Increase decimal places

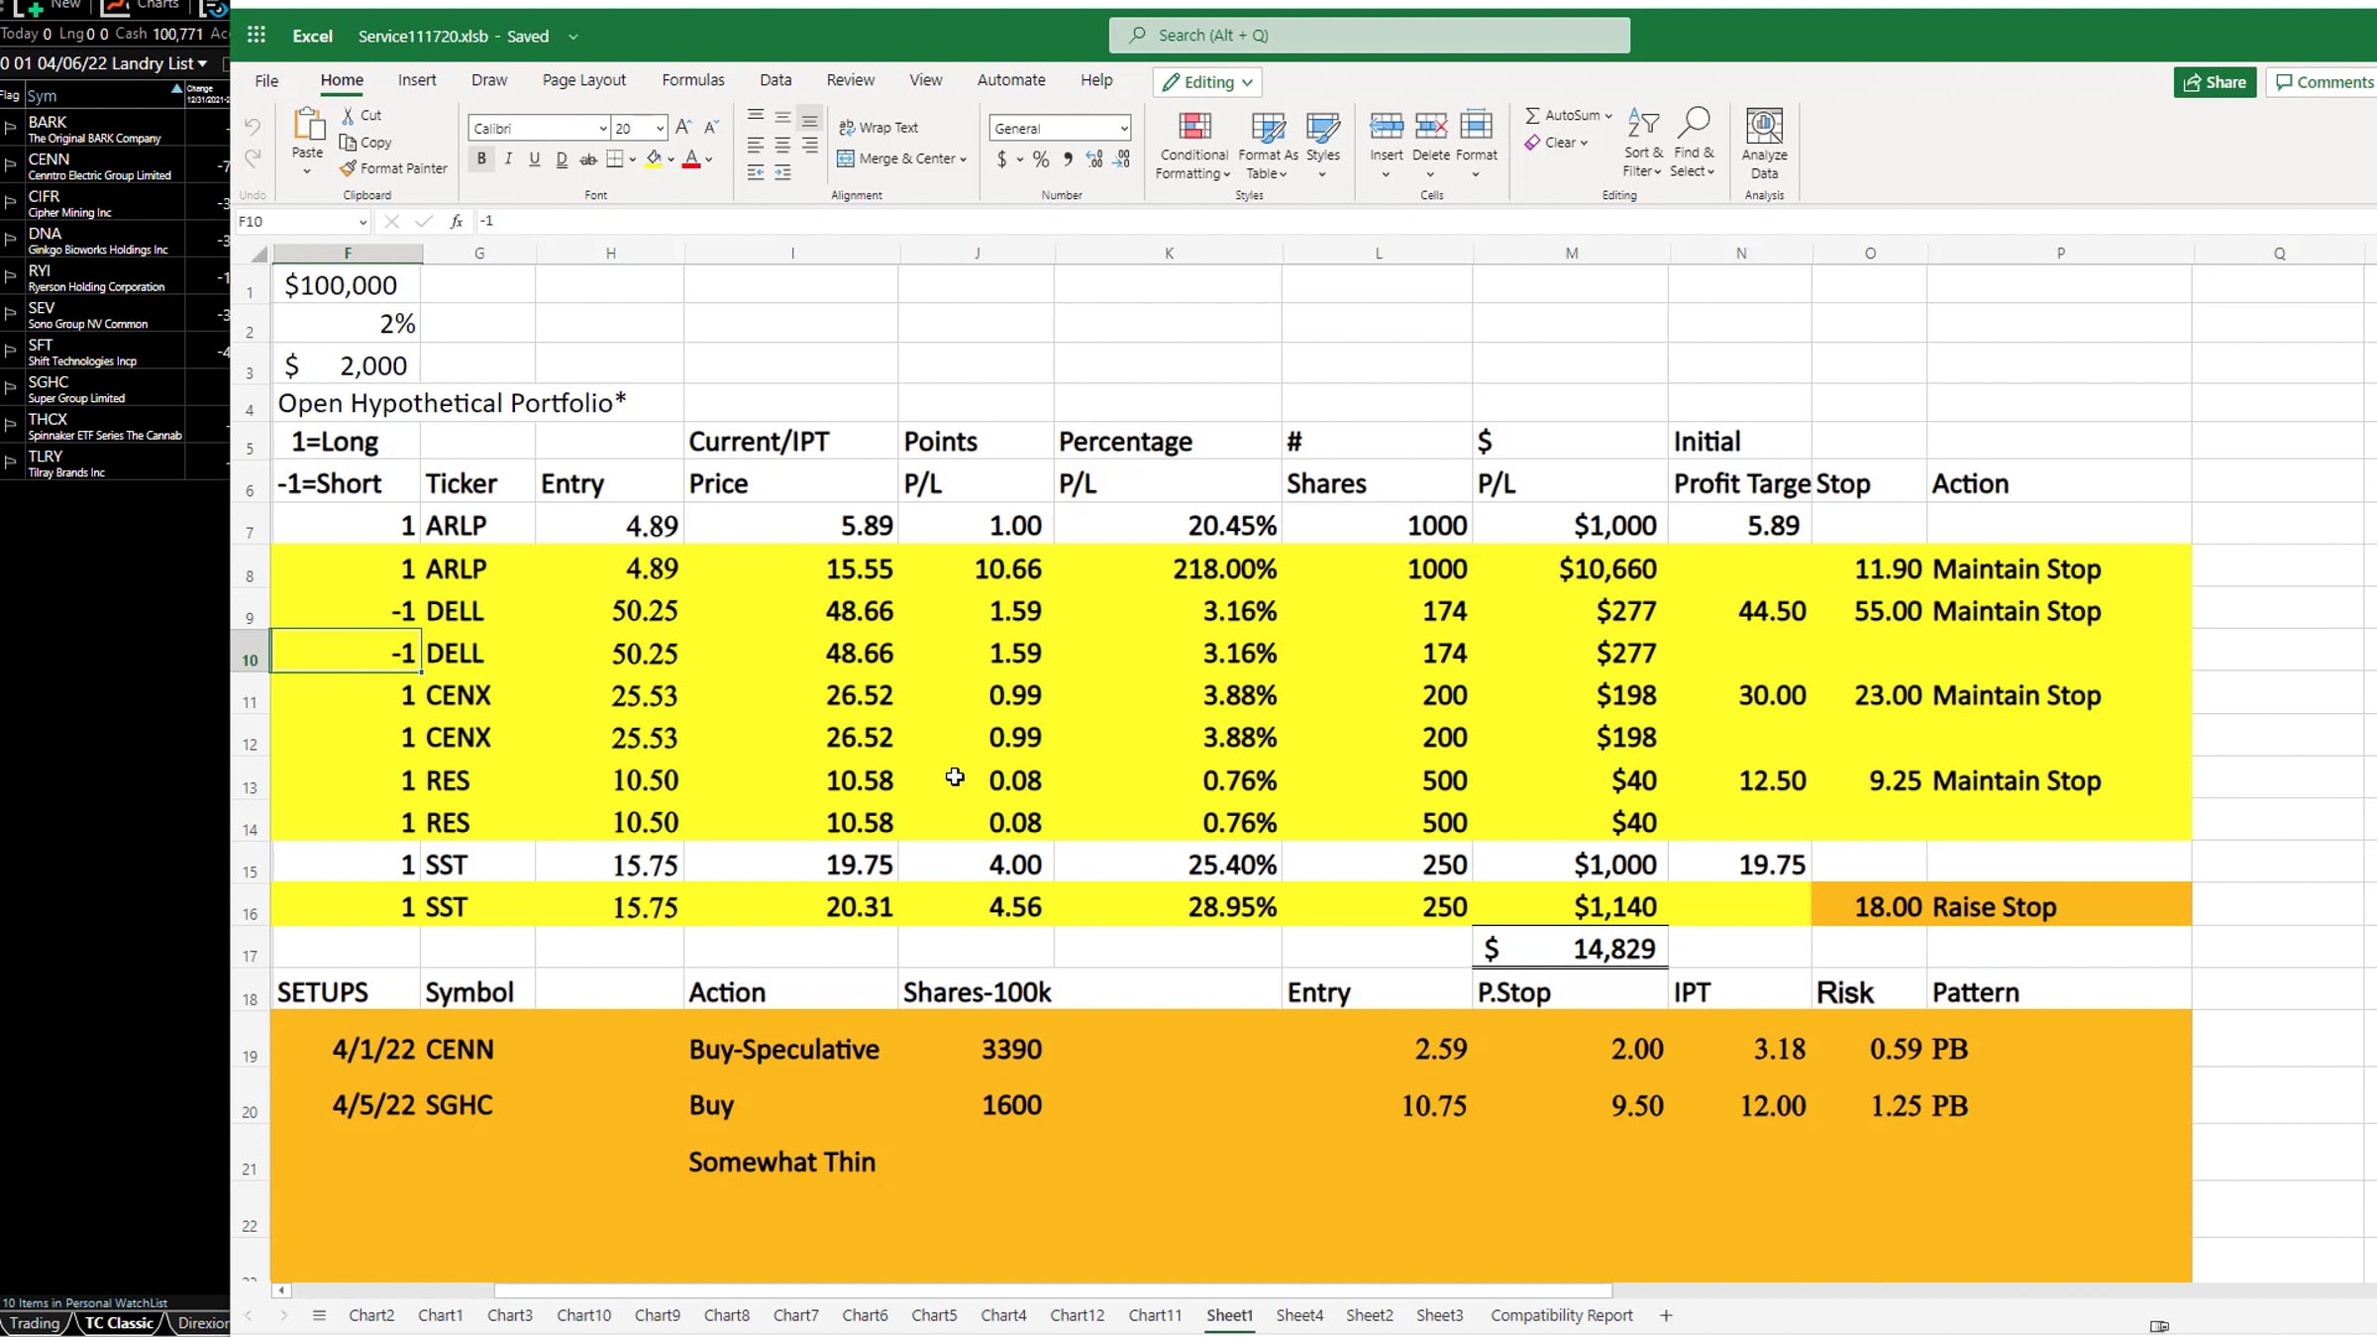tap(1094, 158)
